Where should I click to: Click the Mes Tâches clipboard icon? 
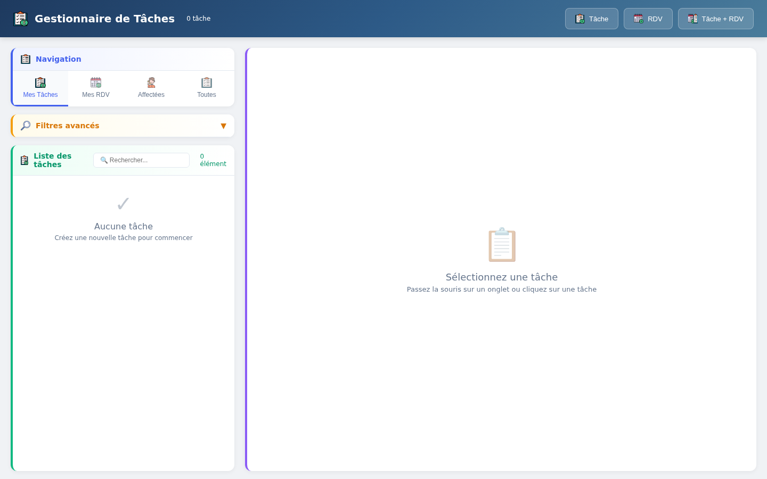point(40,82)
